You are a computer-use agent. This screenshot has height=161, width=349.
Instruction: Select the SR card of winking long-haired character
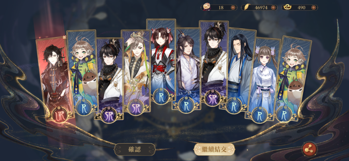point(136,71)
